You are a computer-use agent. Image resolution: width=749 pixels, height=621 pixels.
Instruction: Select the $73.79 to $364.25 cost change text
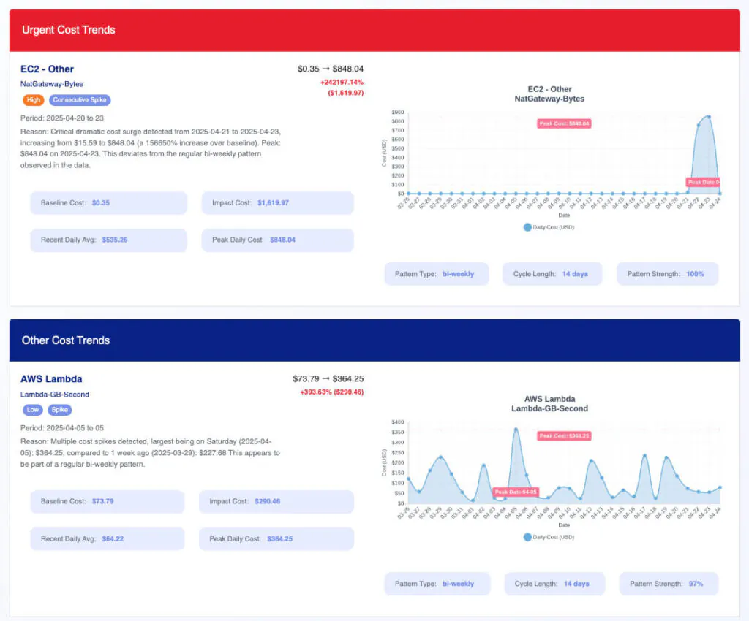pos(328,378)
